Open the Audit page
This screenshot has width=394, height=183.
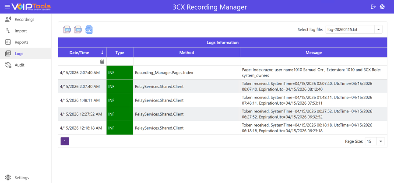pyautogui.click(x=19, y=65)
